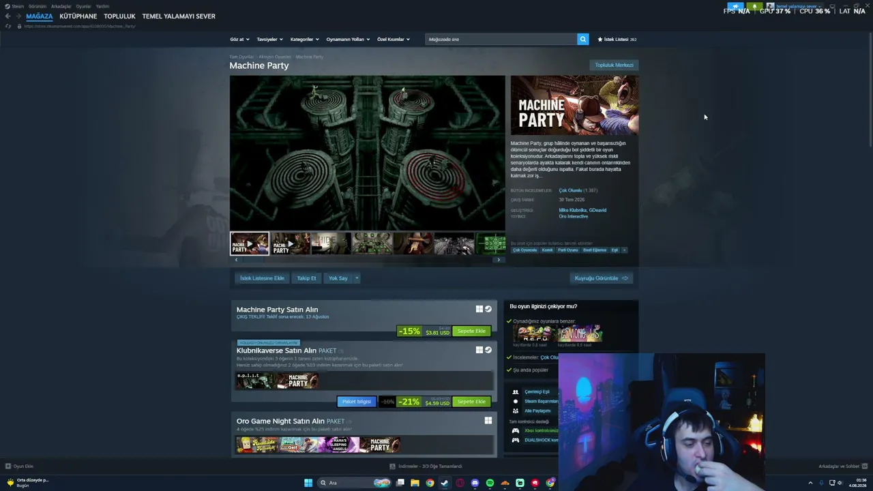873x491 pixels.
Task: Open the Topluluk Merkezi button
Action: [614, 65]
